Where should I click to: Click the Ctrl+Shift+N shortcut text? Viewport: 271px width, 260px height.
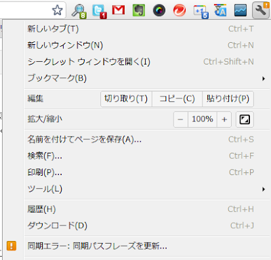point(228,62)
